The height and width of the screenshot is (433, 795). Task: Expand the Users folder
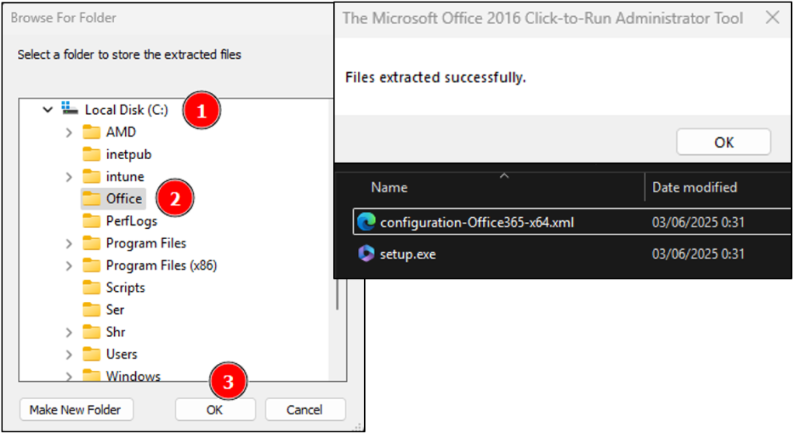click(x=69, y=355)
